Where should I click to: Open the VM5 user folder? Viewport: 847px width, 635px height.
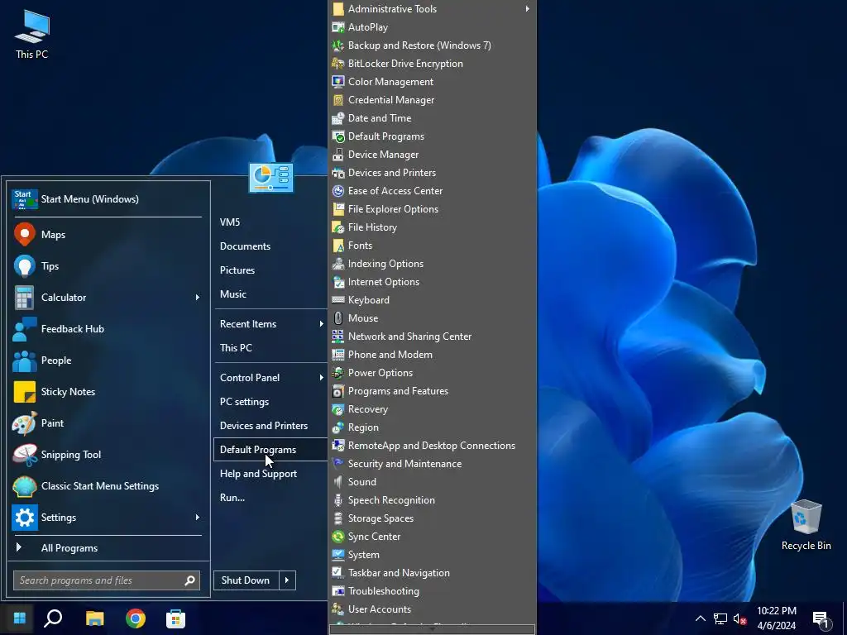[x=270, y=222]
